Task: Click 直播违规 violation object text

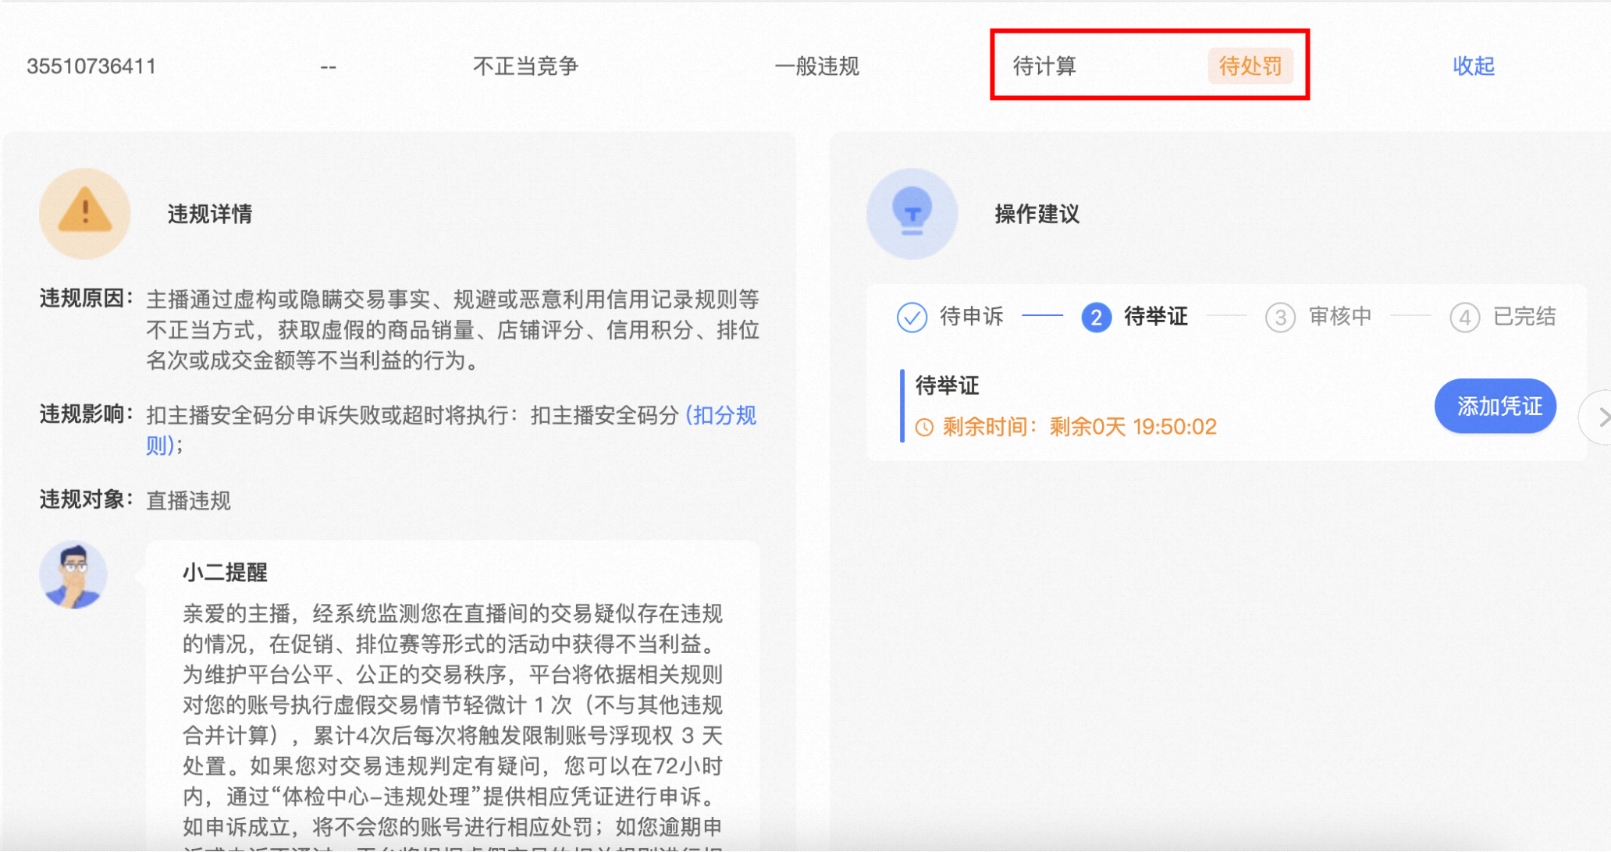Action: click(x=189, y=500)
